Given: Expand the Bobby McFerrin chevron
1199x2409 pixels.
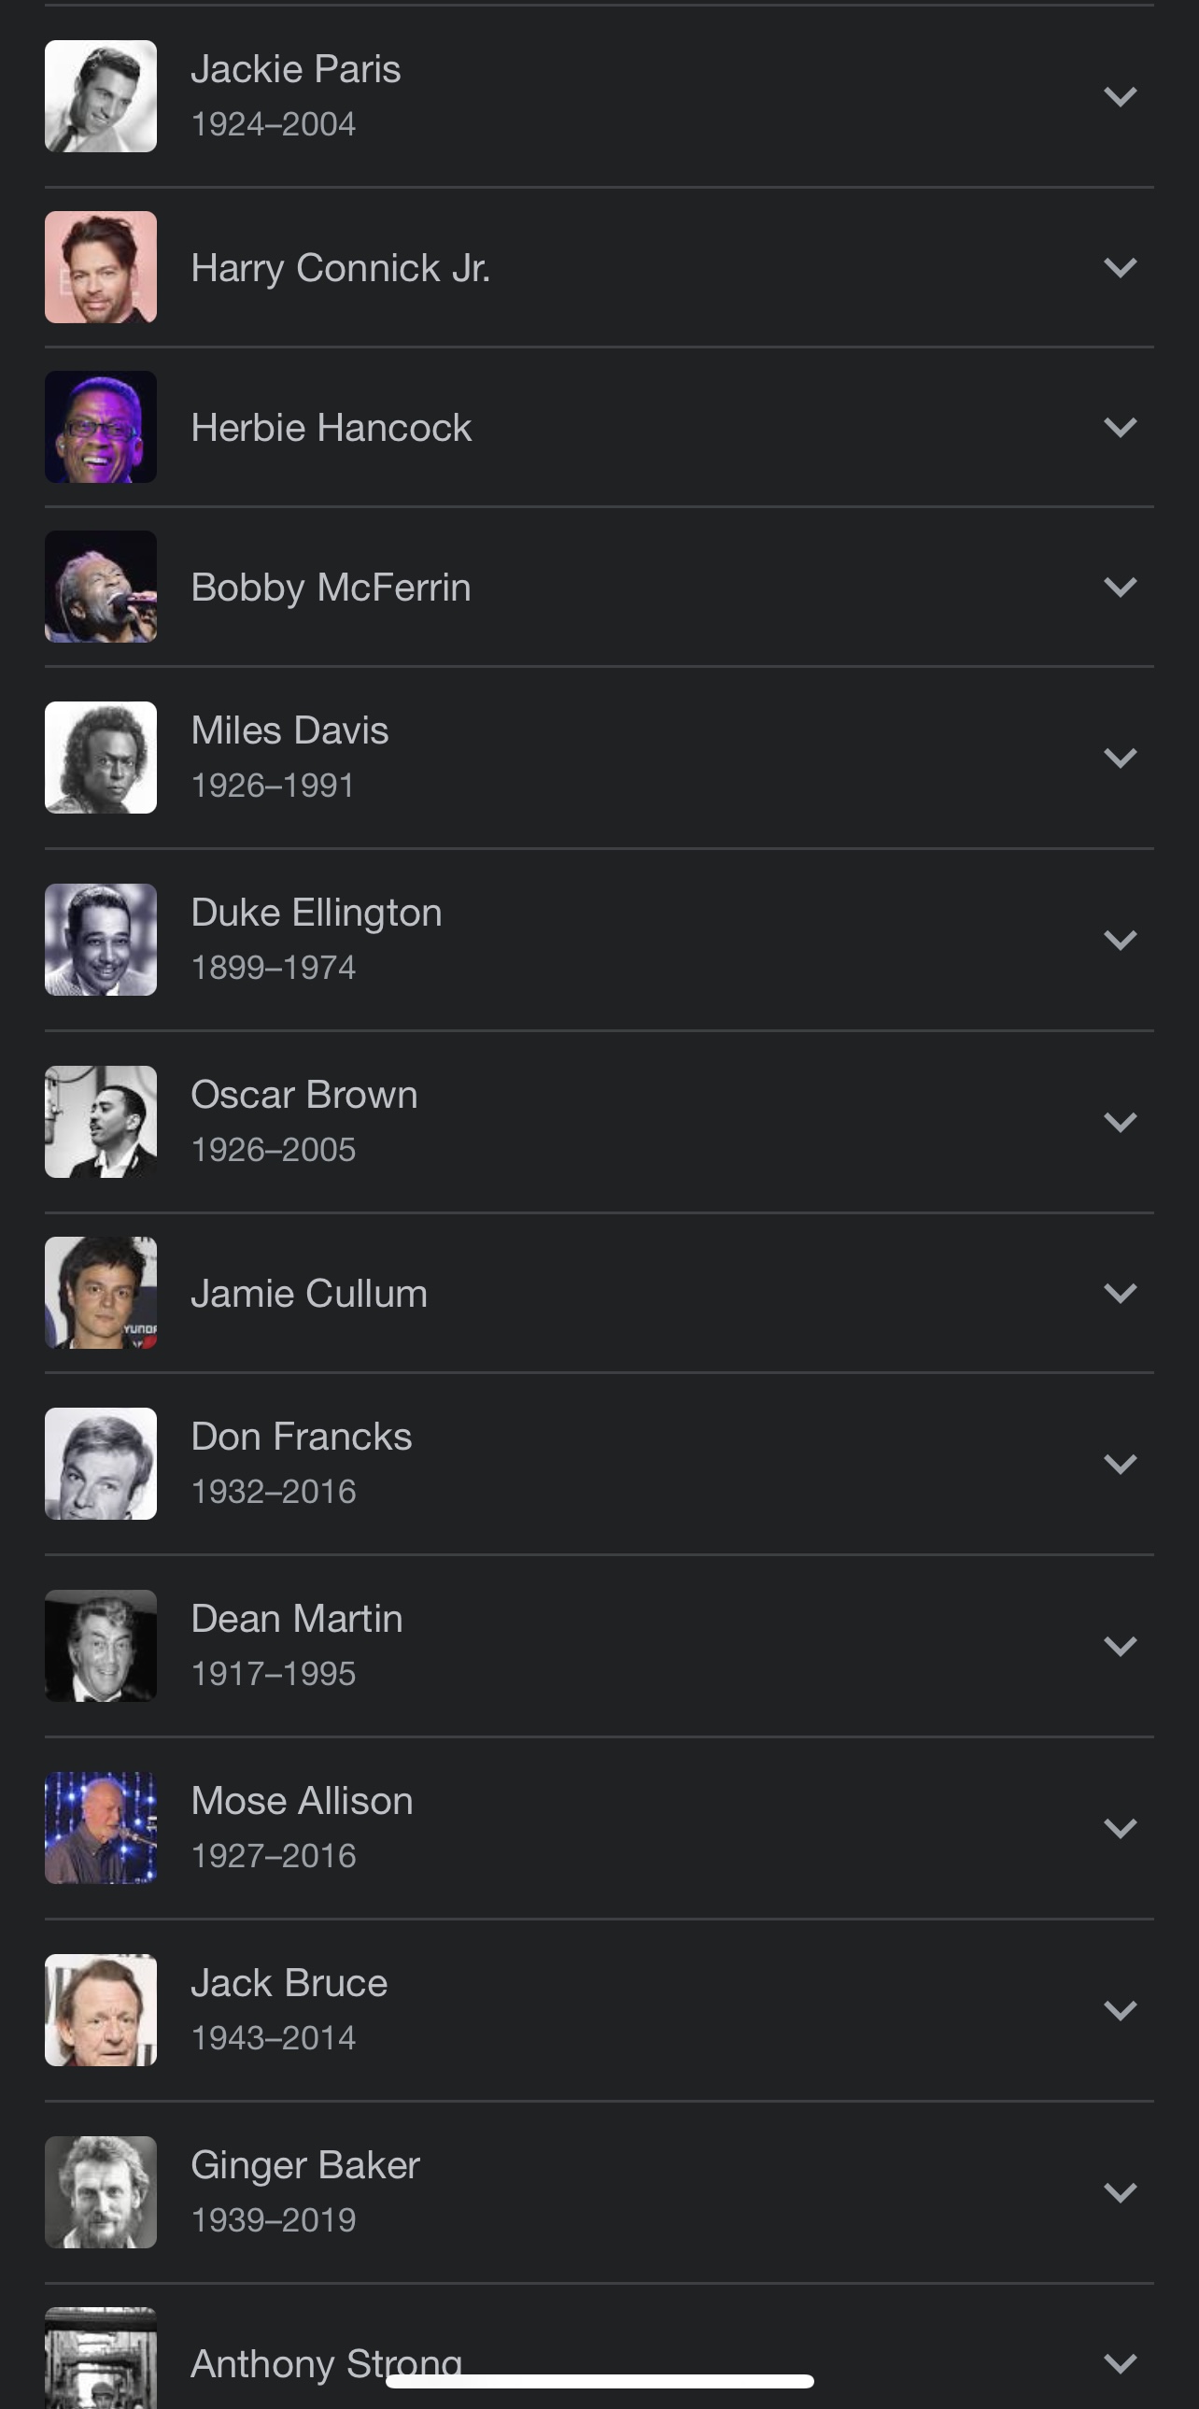Looking at the screenshot, I should tap(1120, 588).
